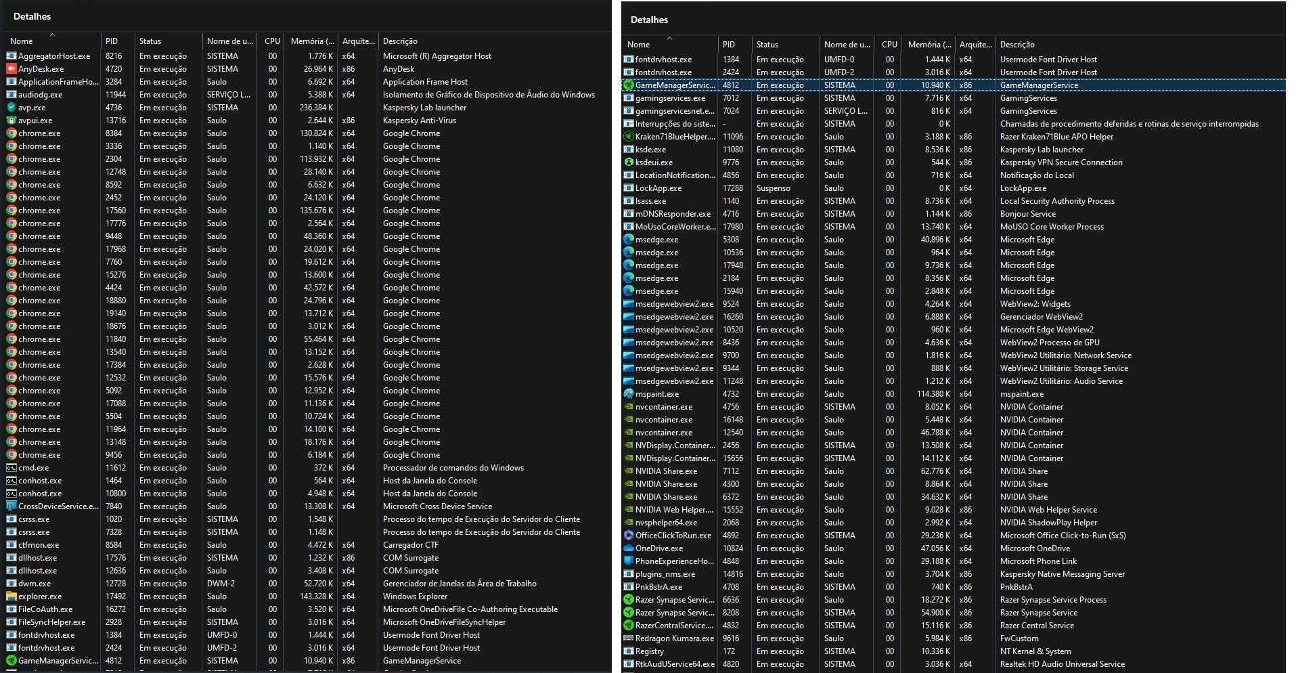Viewport: 1296px width, 673px height.
Task: Select the FileCoAuth.exe row
Action: coord(307,609)
